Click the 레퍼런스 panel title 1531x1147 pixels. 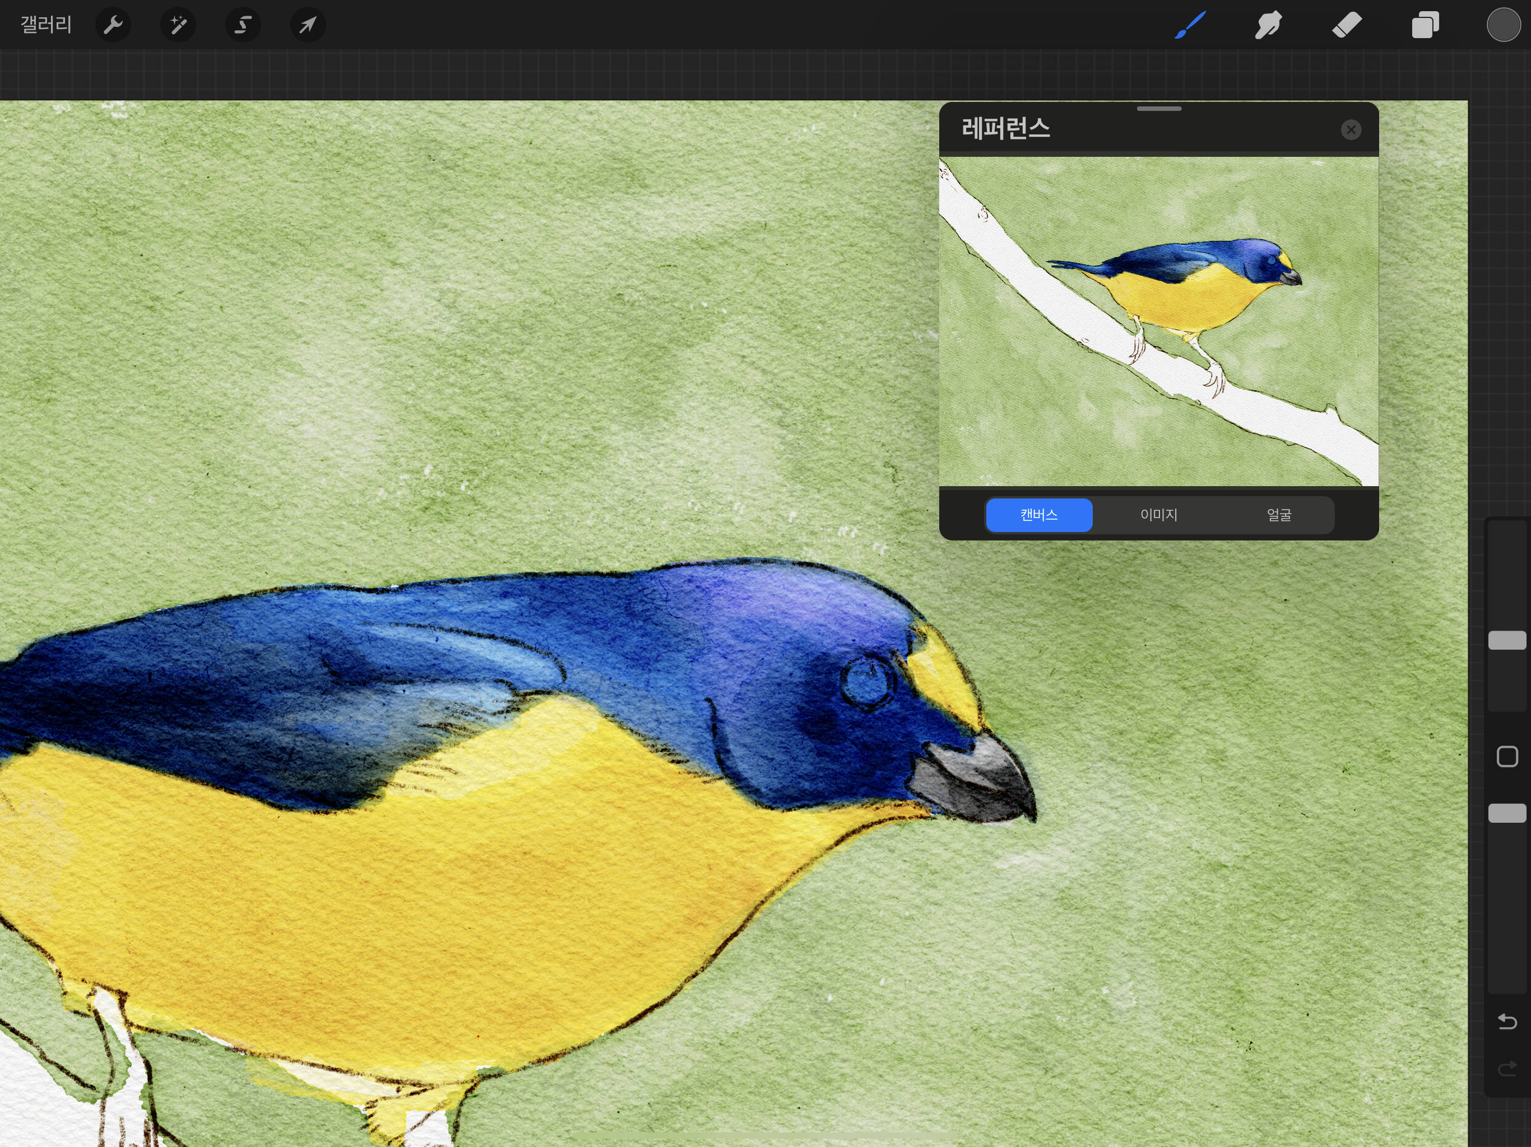click(1006, 129)
